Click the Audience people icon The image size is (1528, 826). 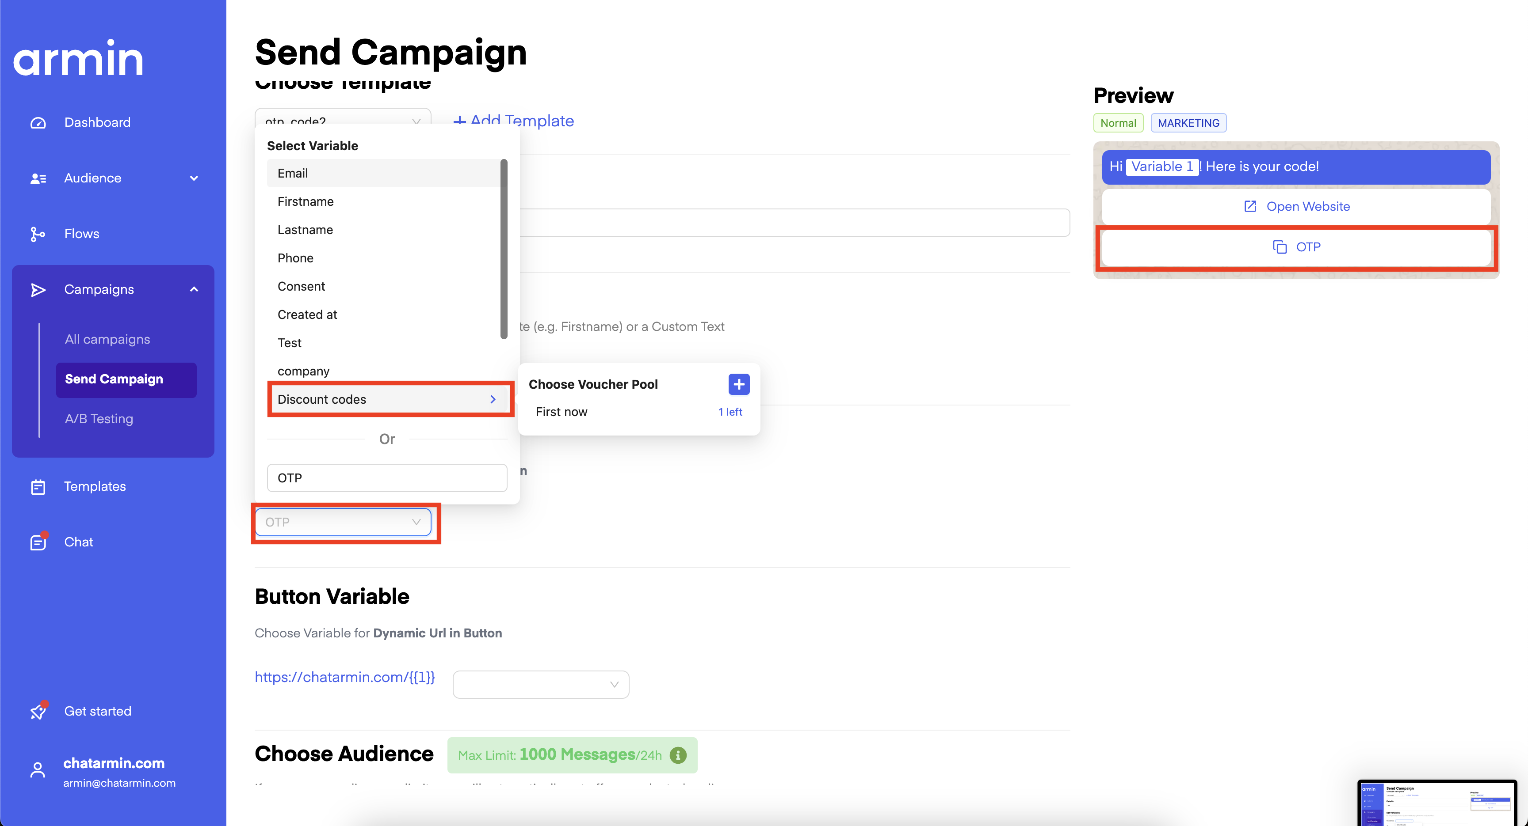pos(38,178)
